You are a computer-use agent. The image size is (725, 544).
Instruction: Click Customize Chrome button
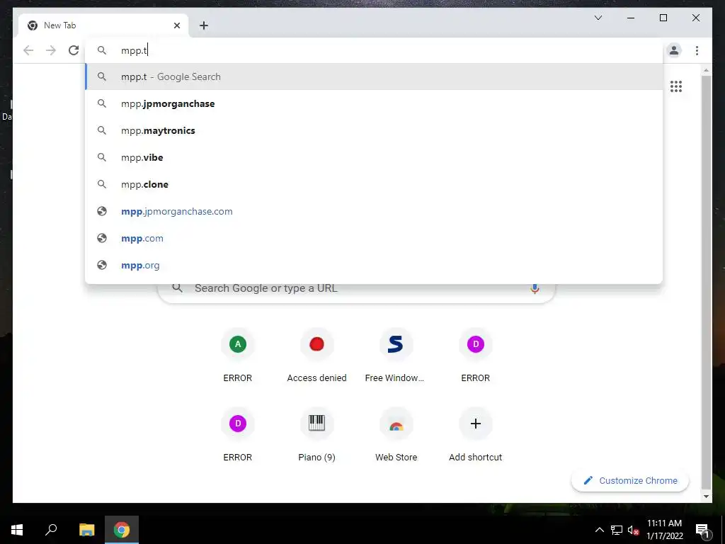pos(630,481)
